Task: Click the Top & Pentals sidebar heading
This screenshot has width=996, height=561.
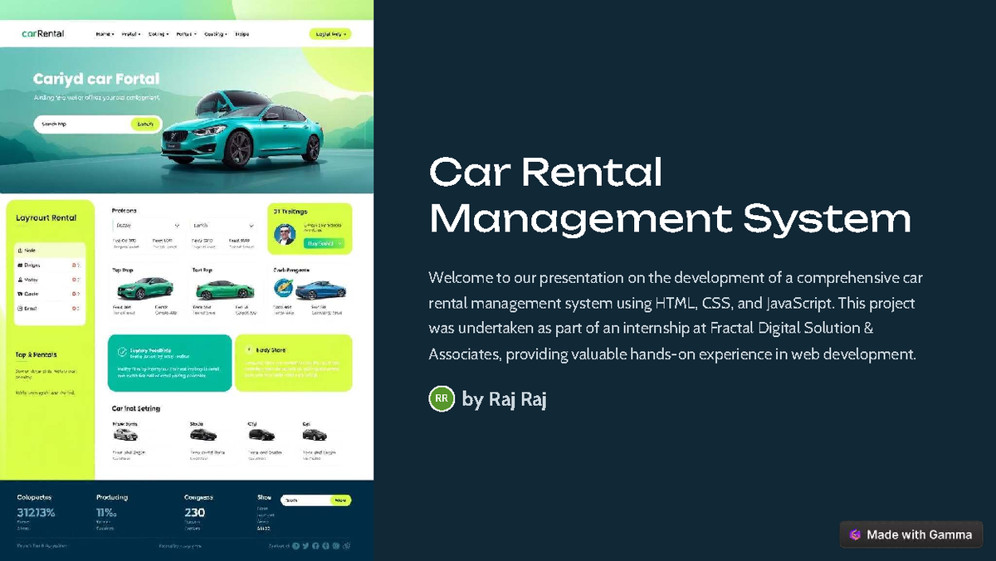Action: coord(36,355)
